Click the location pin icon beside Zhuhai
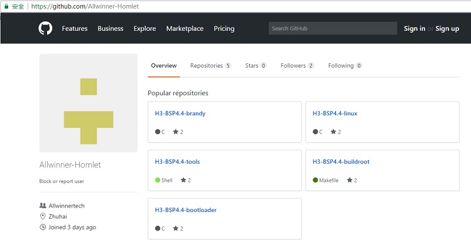Image resolution: width=471 pixels, height=242 pixels. click(43, 216)
